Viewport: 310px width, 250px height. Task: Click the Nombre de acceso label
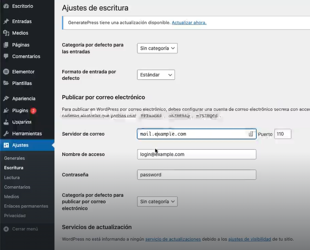[83, 154]
